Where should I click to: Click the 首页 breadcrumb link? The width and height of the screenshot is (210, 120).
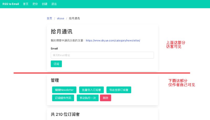pos(49,19)
